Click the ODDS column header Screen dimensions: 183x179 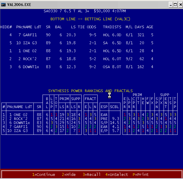[91, 27]
